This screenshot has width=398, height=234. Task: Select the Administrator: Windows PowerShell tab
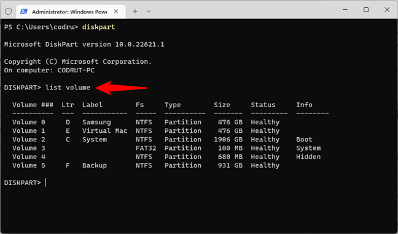71,12
